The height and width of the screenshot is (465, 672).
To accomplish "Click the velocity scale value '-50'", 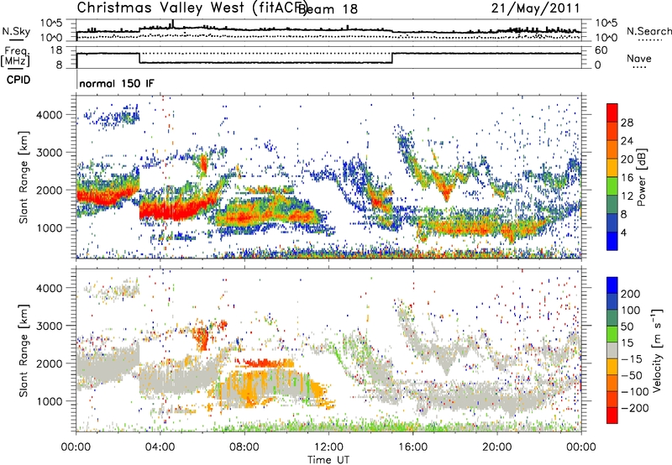I will tap(632, 375).
